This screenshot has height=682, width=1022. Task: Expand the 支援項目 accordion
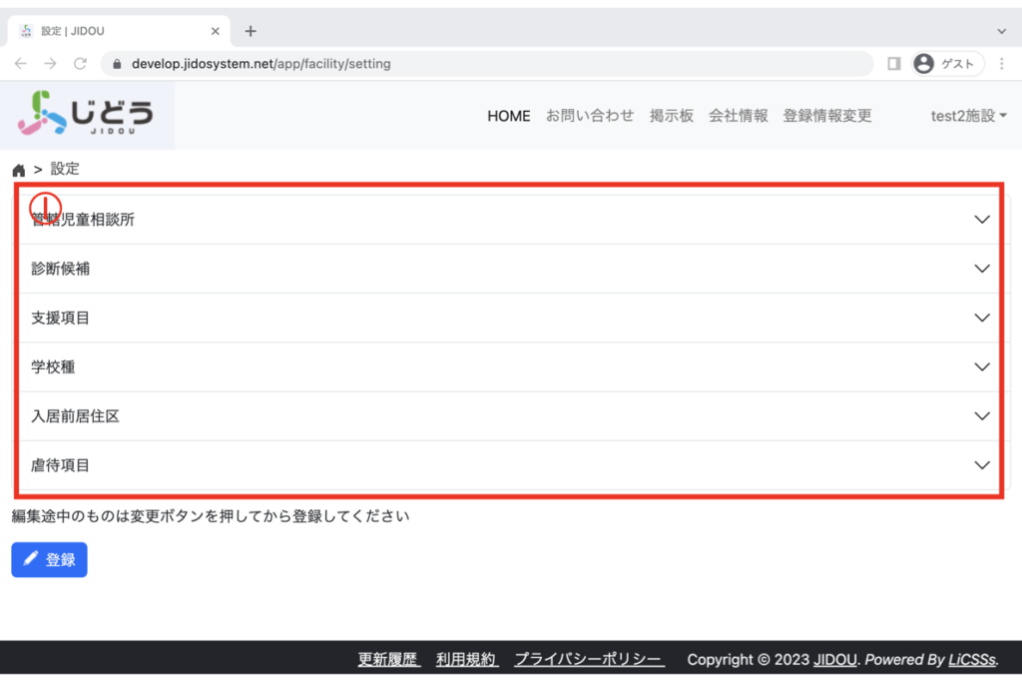982,318
